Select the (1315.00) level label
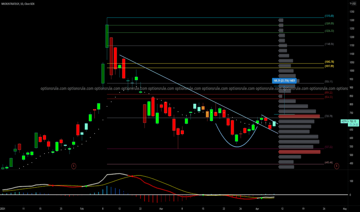360x212 pixels. click(329, 16)
